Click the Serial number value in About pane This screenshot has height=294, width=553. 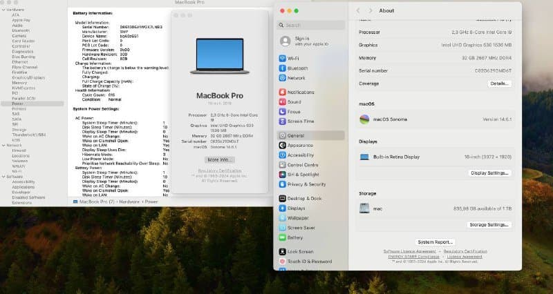pyautogui.click(x=493, y=71)
